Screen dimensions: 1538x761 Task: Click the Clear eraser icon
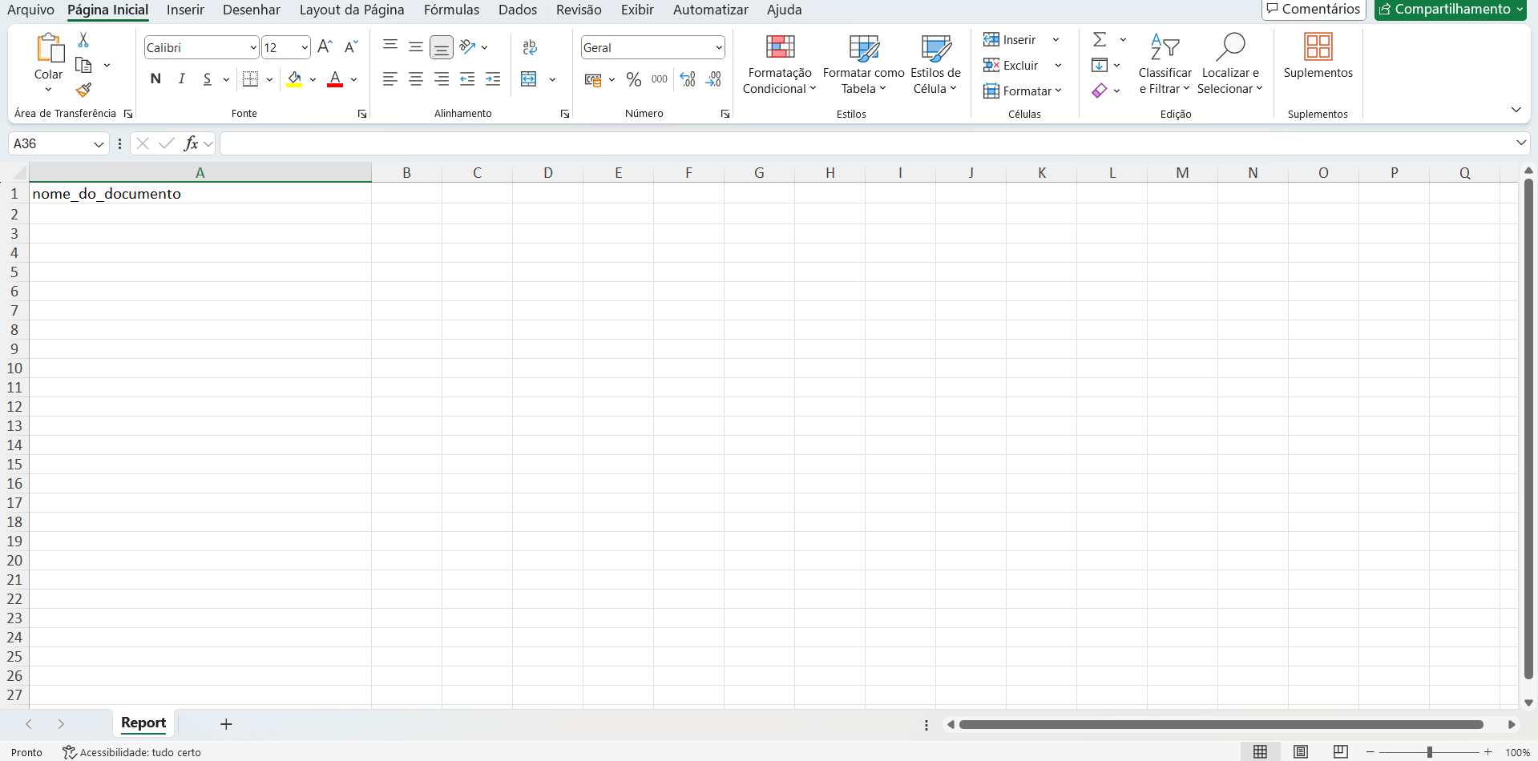(1100, 91)
